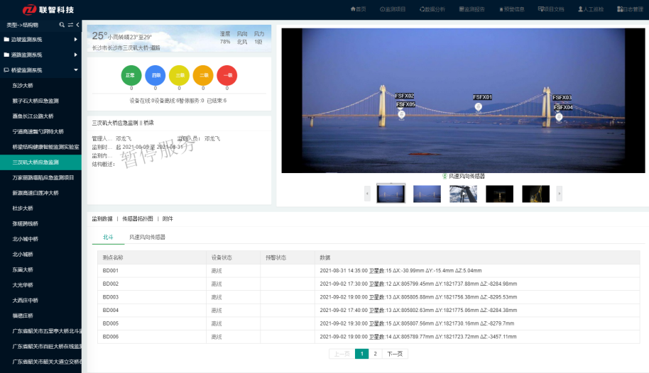Image resolution: width=649 pixels, height=373 pixels.
Task: Select 鳊鱼长江公路大桥 in the sidebar
Action: [x=33, y=116]
